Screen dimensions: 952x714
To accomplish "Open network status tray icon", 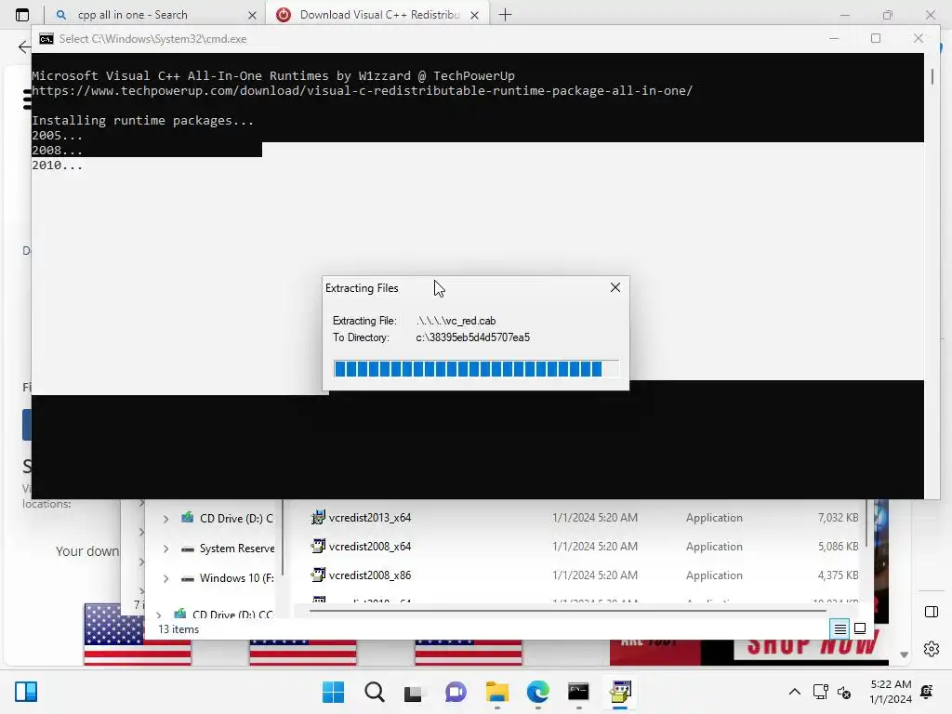I will click(x=820, y=692).
